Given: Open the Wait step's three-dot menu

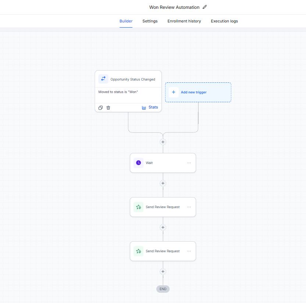Looking at the screenshot, I should pyautogui.click(x=189, y=163).
